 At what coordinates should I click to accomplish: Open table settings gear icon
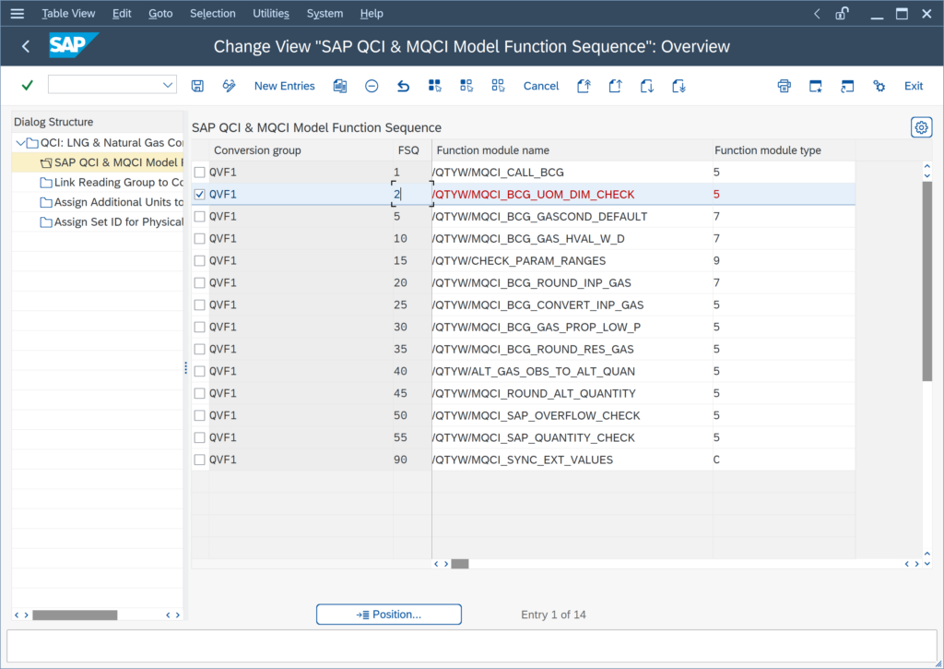pos(921,127)
